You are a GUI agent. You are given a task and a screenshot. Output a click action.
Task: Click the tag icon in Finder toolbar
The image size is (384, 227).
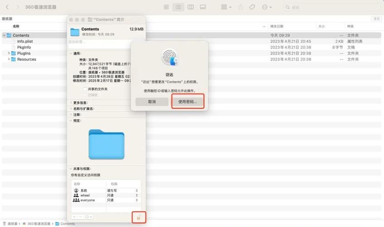point(252,7)
